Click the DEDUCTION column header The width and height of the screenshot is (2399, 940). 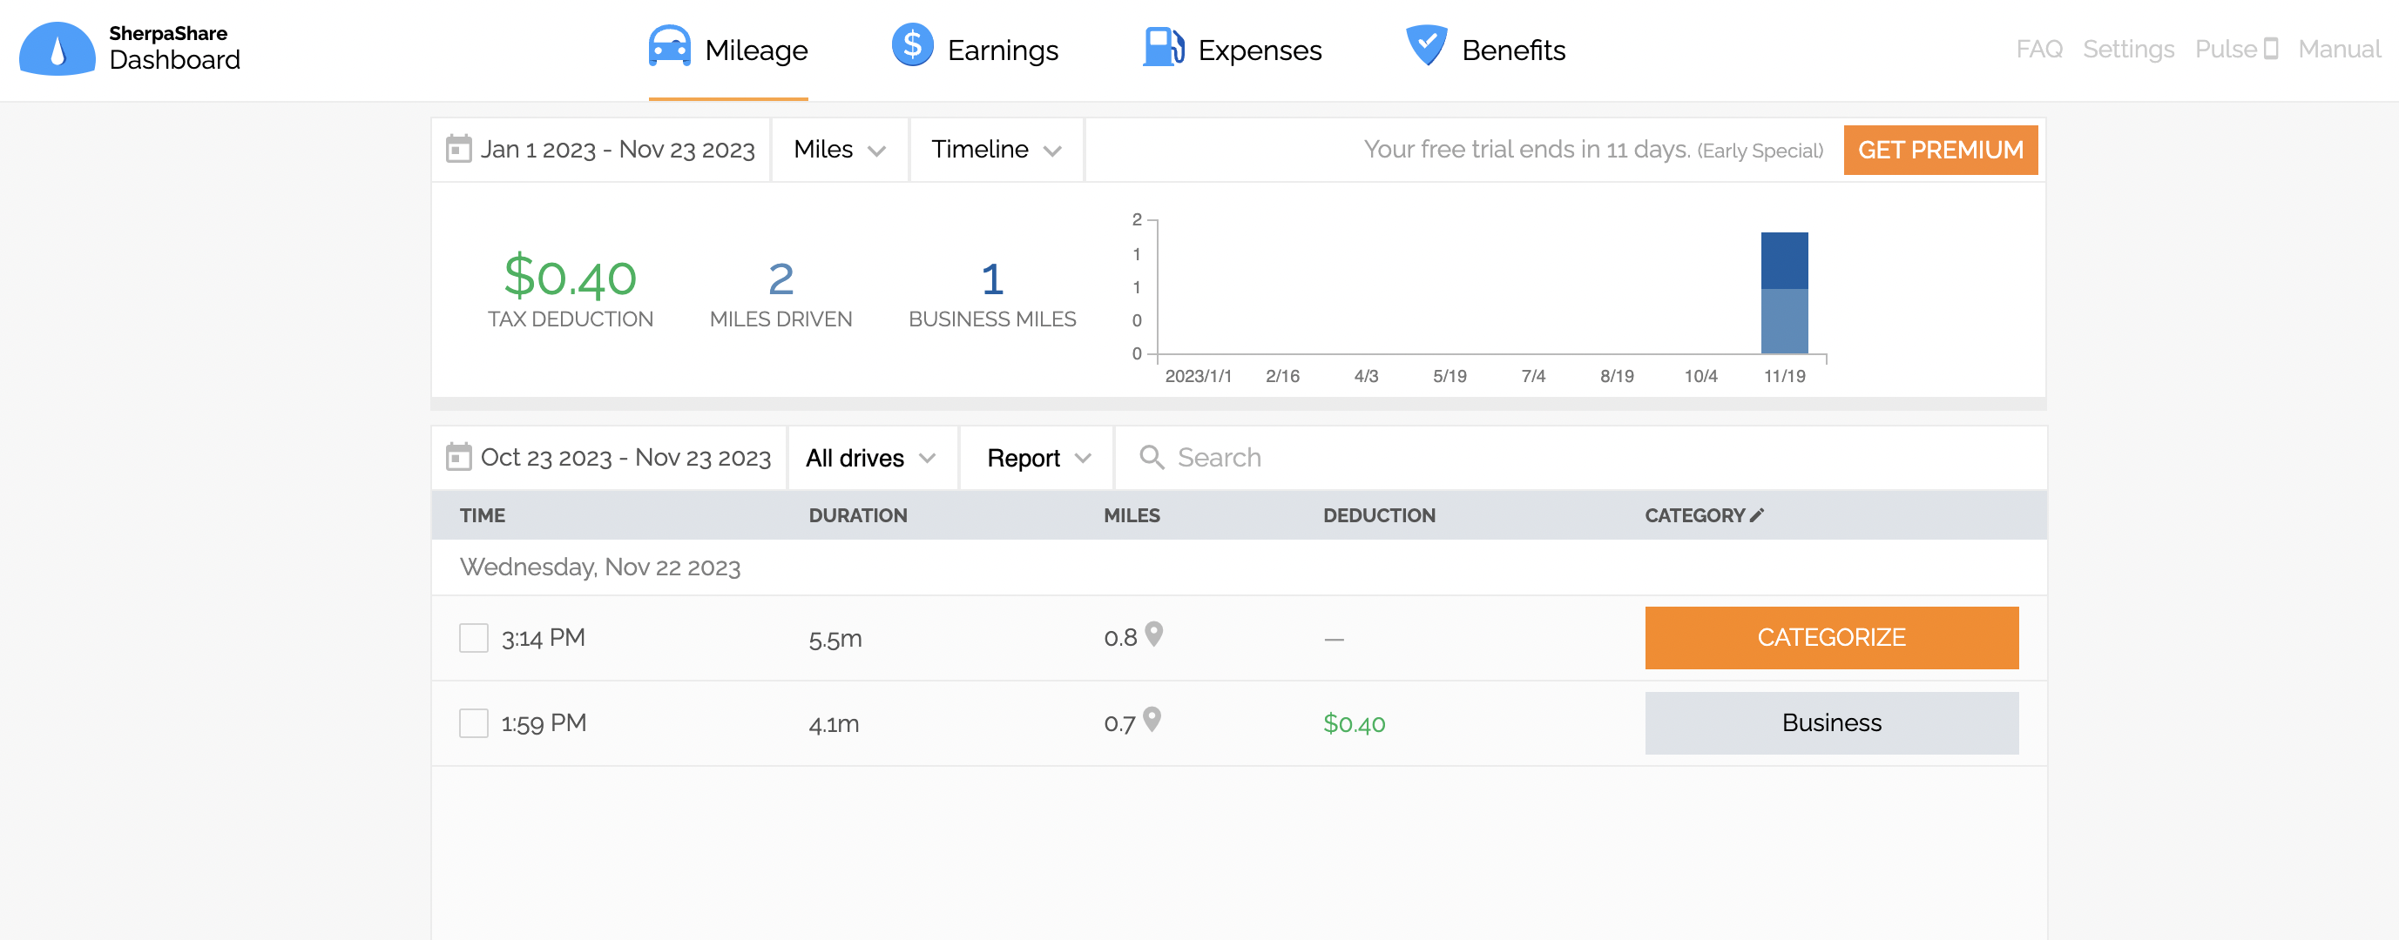point(1379,515)
